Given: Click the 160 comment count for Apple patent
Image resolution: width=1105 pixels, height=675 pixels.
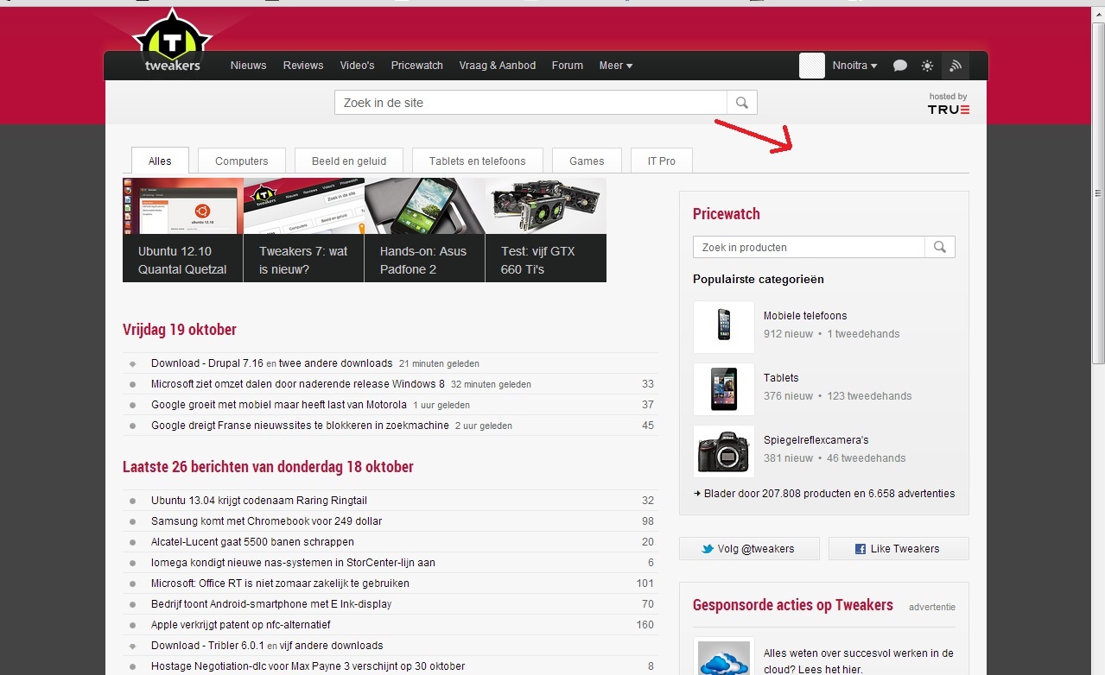Looking at the screenshot, I should [645, 625].
